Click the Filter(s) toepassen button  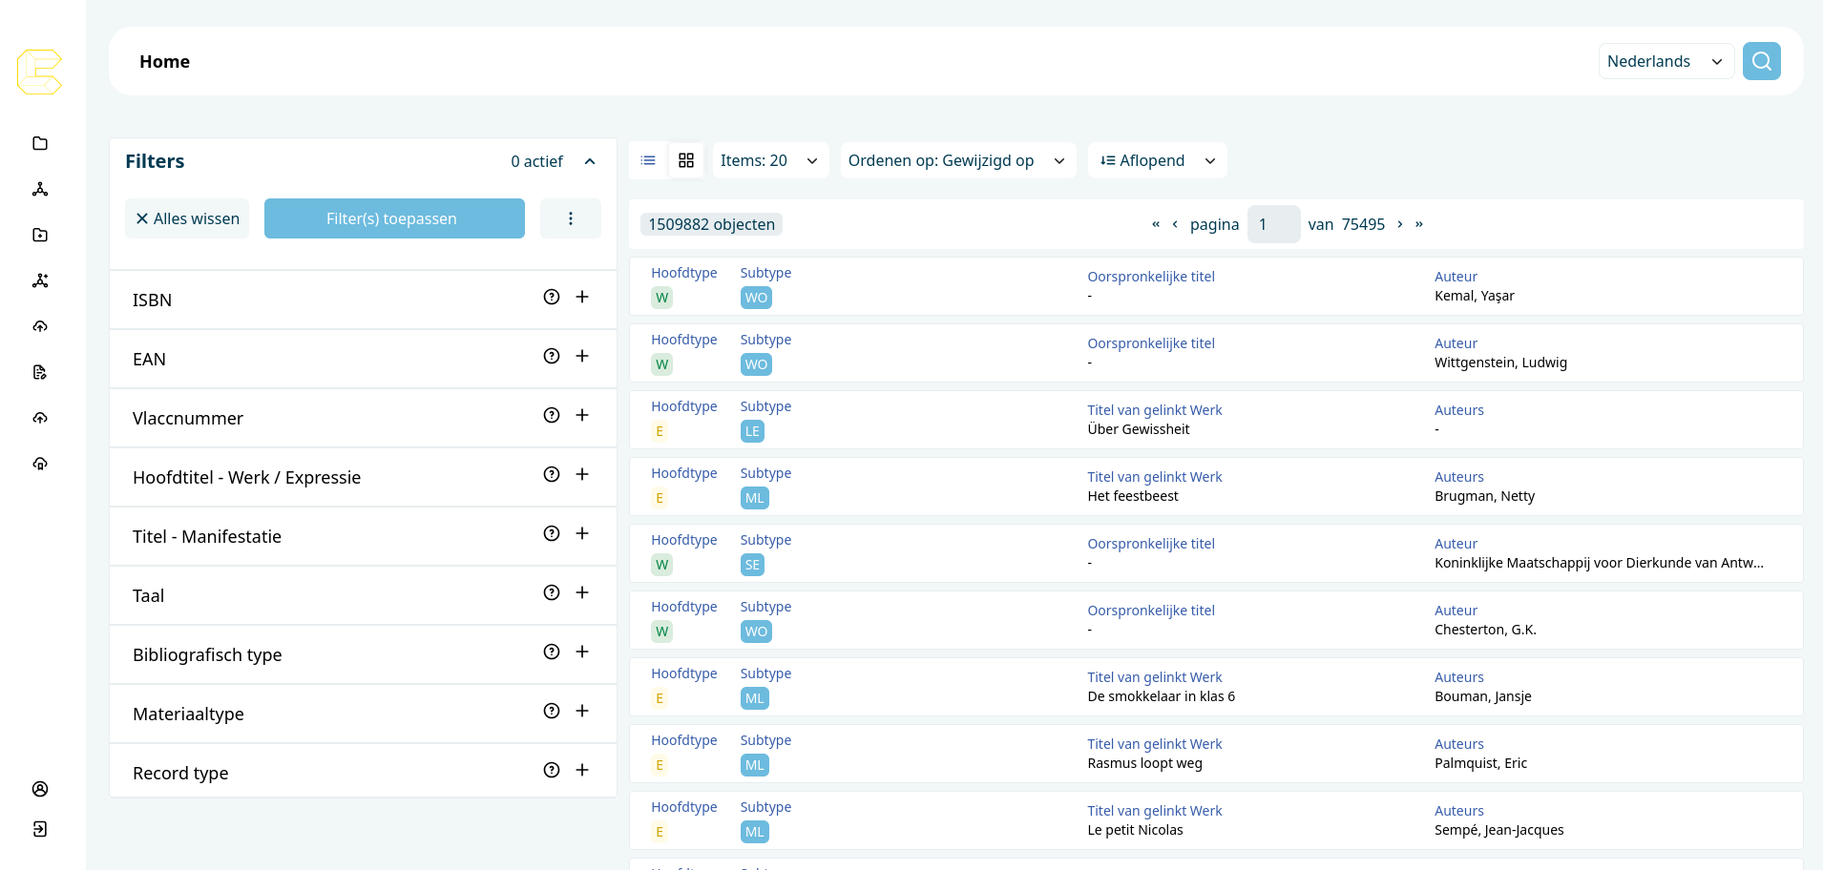pos(394,218)
